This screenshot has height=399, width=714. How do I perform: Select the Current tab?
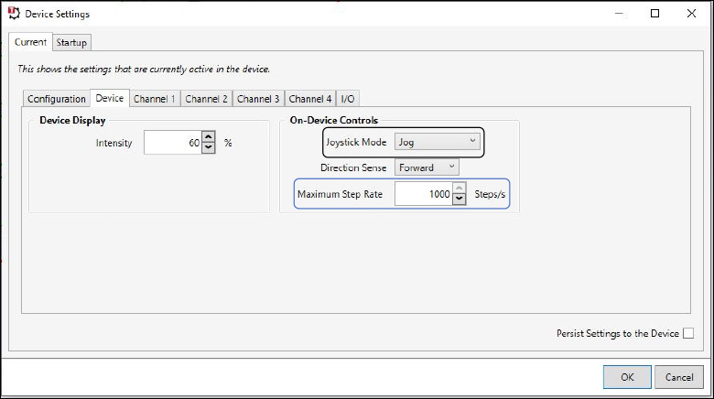pos(30,42)
